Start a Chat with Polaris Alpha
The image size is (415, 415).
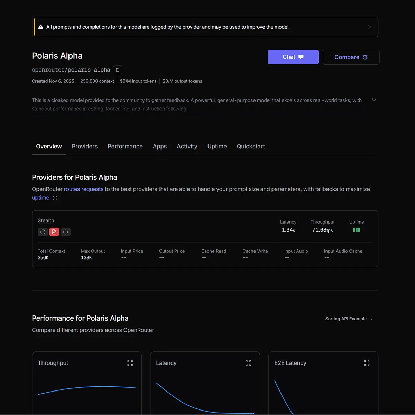293,57
